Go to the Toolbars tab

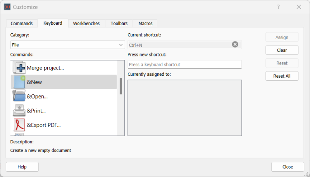[x=119, y=24]
